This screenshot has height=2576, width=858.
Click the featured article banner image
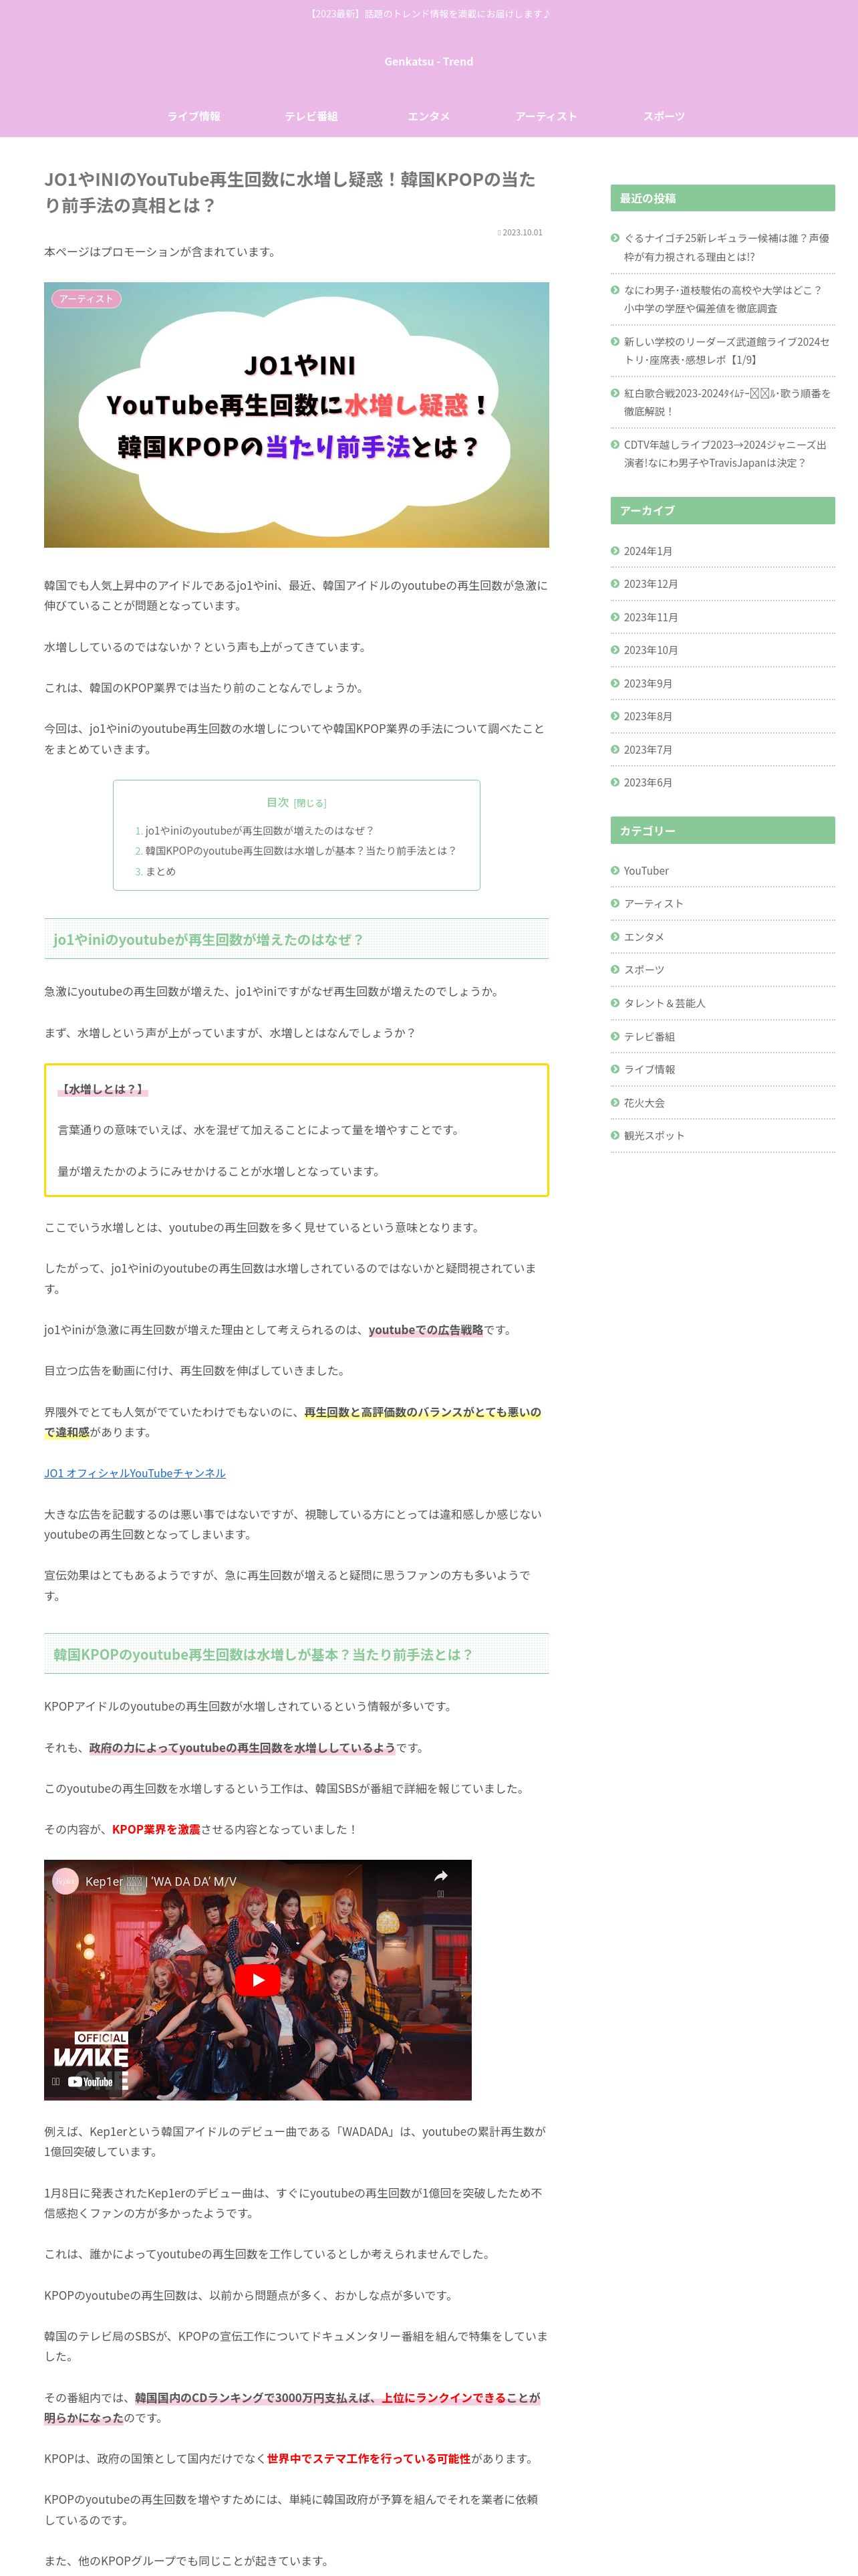(x=297, y=415)
